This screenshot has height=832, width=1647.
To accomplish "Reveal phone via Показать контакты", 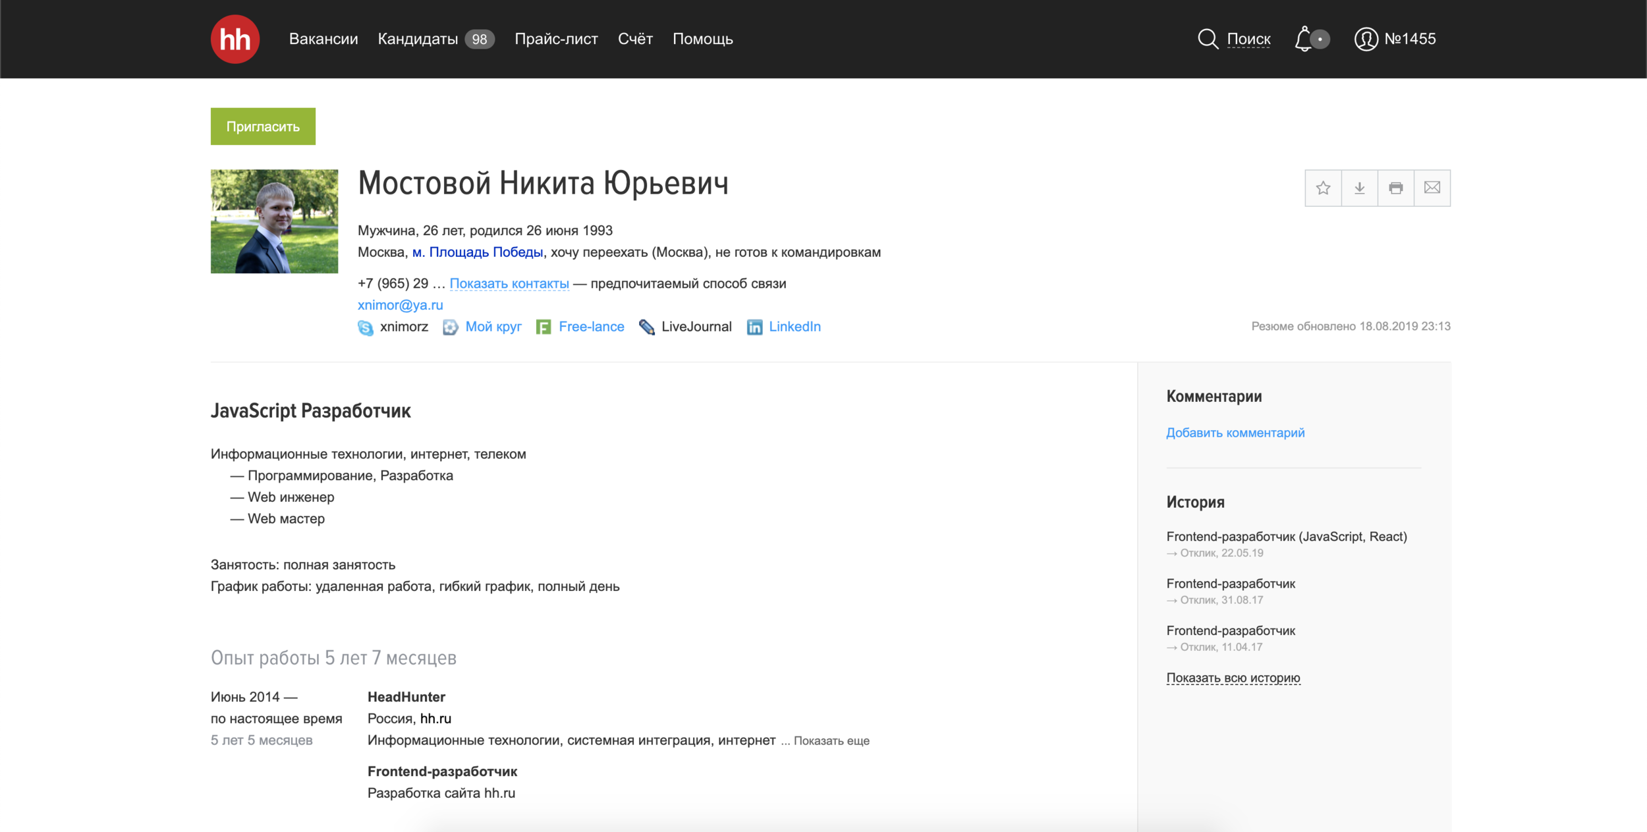I will click(509, 284).
